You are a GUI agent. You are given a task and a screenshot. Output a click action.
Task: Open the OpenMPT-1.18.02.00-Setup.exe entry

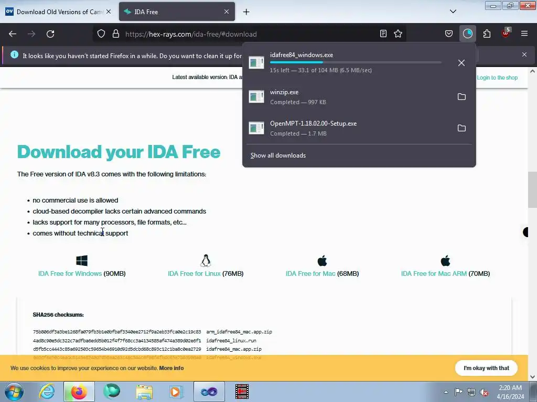coord(349,128)
